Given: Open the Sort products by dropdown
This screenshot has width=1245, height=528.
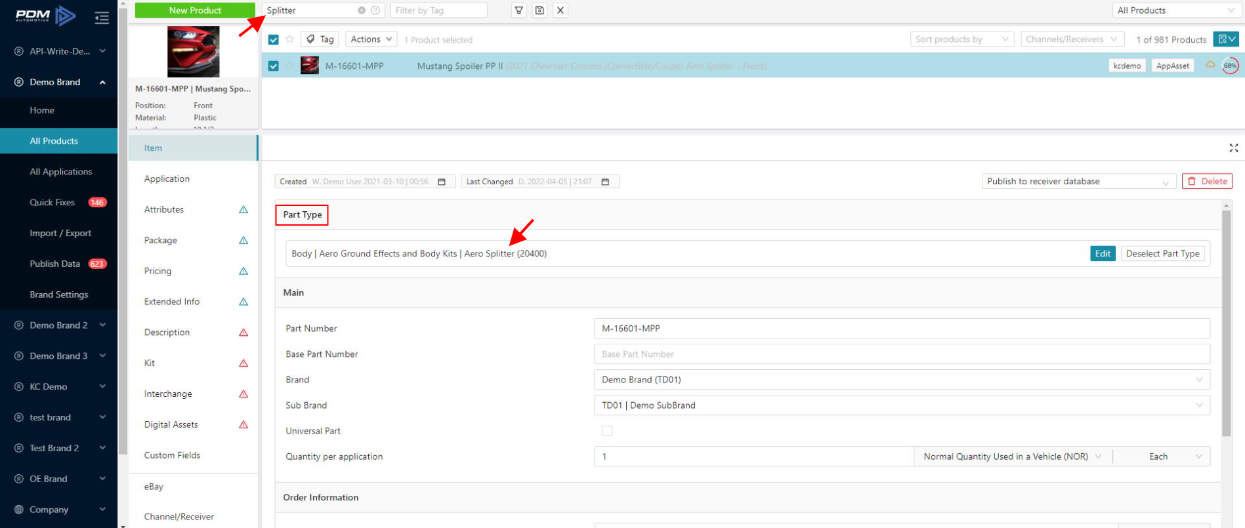Looking at the screenshot, I should point(961,39).
